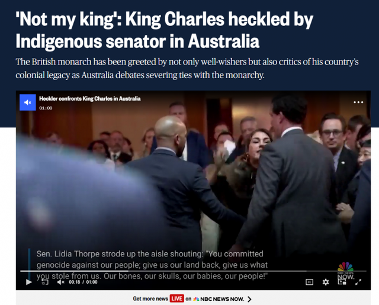Toggle closed captions with CC button
The image size is (379, 305).
click(x=309, y=282)
